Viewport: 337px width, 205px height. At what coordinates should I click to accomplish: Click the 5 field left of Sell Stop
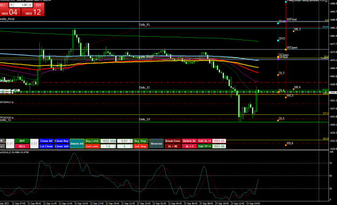tap(125, 146)
